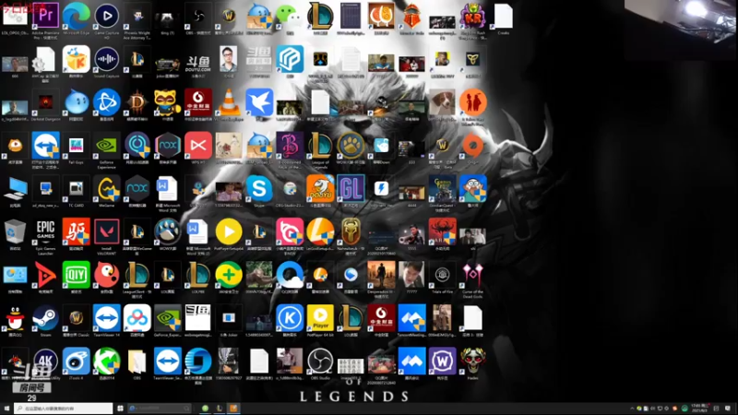The image size is (738, 415).
Task: Open the DOUYU.COM shortcut
Action: click(198, 61)
